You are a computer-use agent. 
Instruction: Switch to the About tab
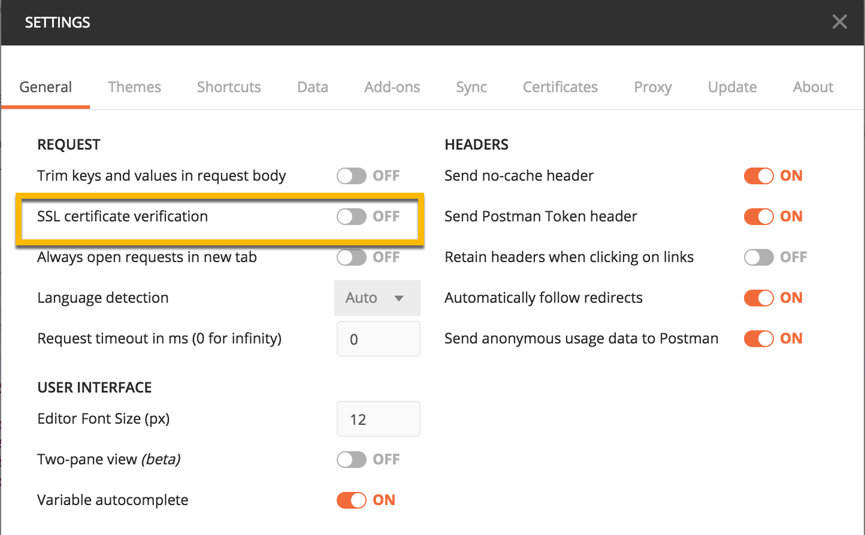click(x=813, y=87)
